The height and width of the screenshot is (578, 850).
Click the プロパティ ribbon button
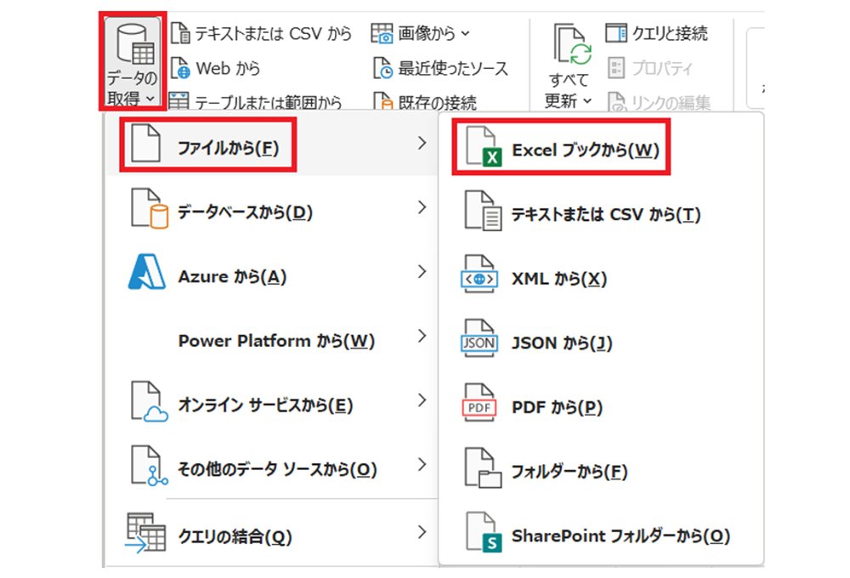point(650,68)
